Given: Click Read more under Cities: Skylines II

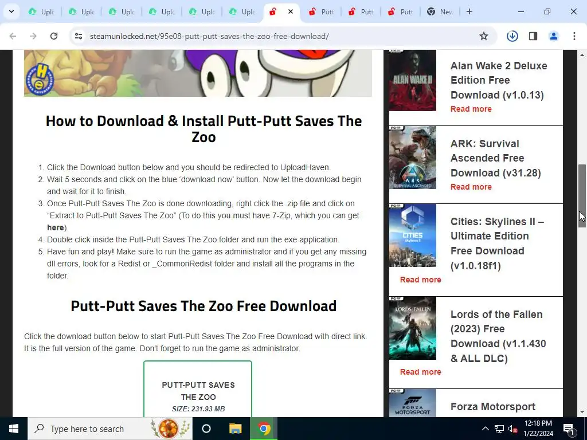Looking at the screenshot, I should point(420,280).
